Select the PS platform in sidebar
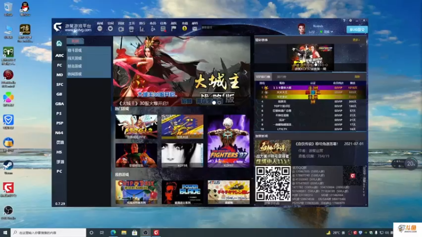Screen dimensions: 422x237 pyautogui.click(x=60, y=113)
